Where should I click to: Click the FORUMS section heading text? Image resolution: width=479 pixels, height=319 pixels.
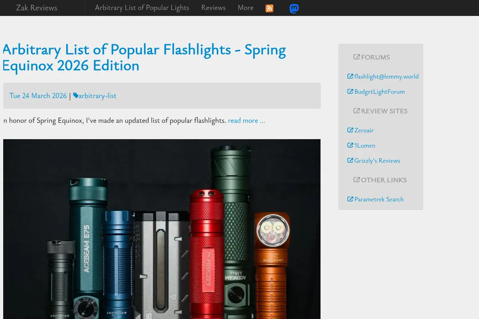tap(375, 57)
